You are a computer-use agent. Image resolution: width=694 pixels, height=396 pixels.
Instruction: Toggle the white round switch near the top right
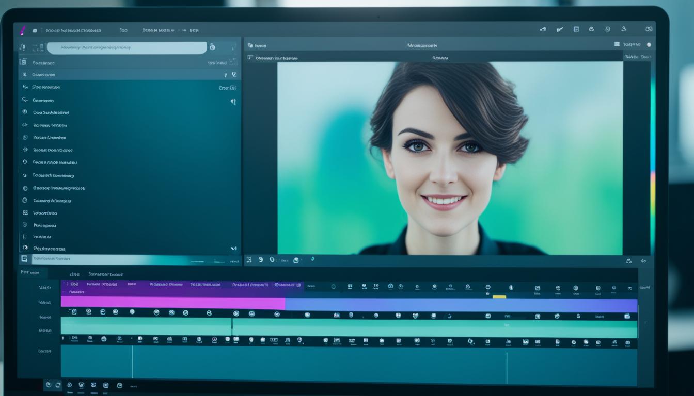click(649, 45)
